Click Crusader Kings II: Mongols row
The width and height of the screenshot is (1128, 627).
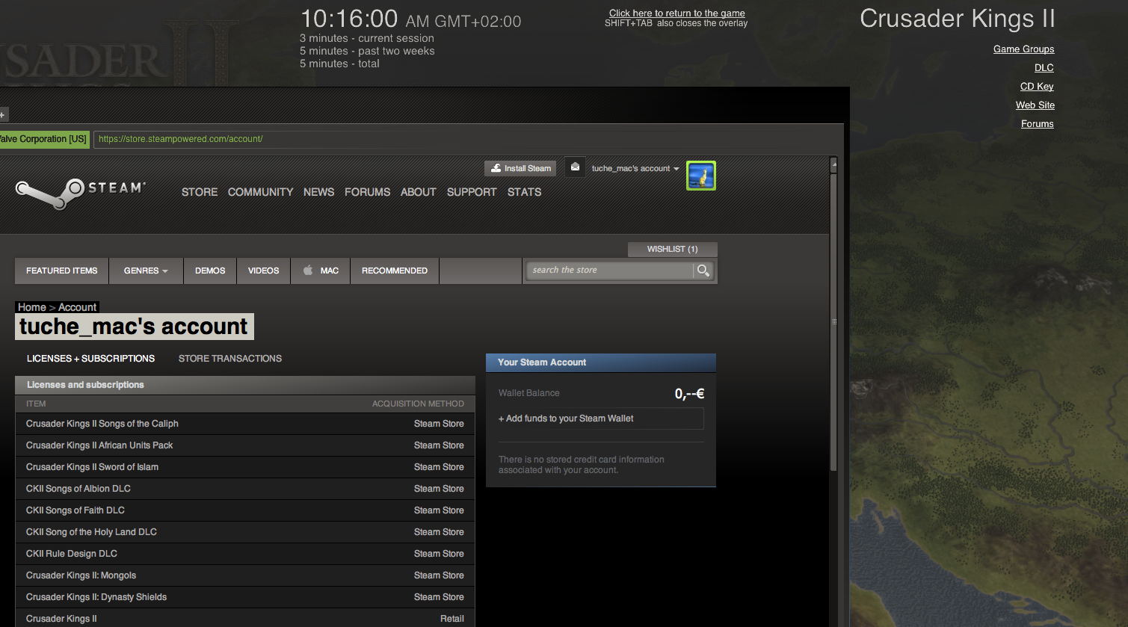pos(245,575)
